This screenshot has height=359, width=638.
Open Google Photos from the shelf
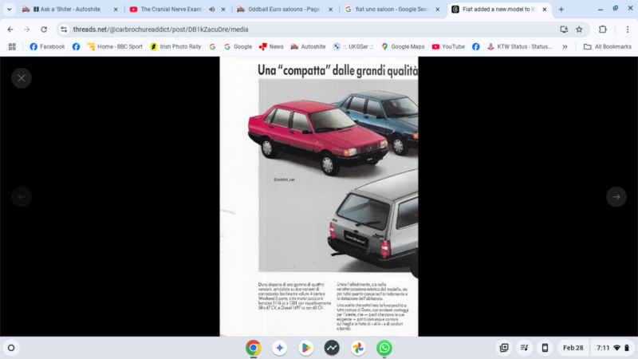358,348
